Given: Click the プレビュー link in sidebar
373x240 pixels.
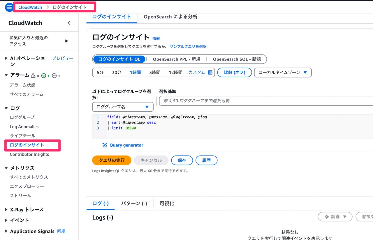Looking at the screenshot, I should pyautogui.click(x=63, y=58).
